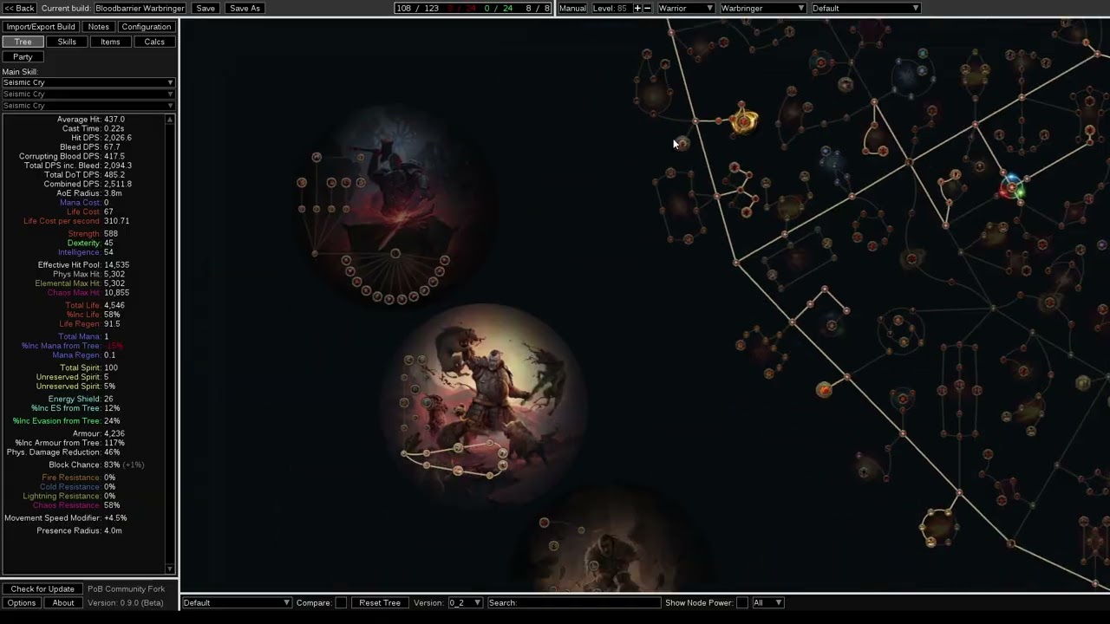Switch to the Items tab
The image size is (1110, 624).
110,42
